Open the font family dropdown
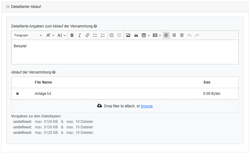This screenshot has width=250, height=154. pyautogui.click(x=50, y=35)
